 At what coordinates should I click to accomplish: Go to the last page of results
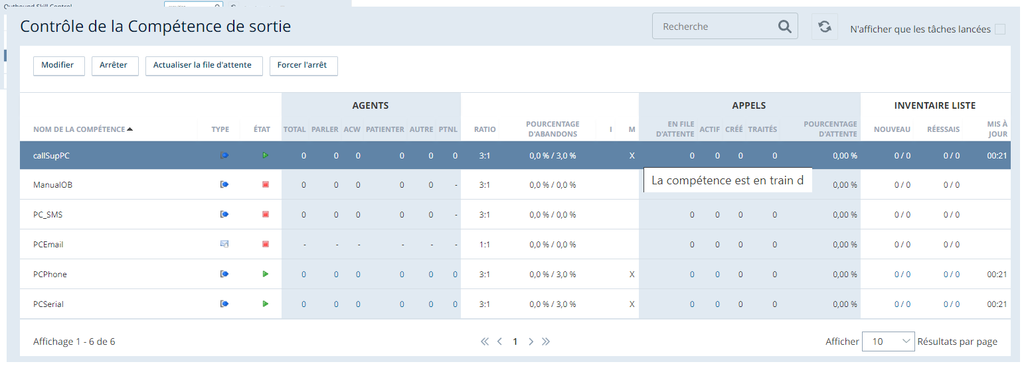[546, 341]
